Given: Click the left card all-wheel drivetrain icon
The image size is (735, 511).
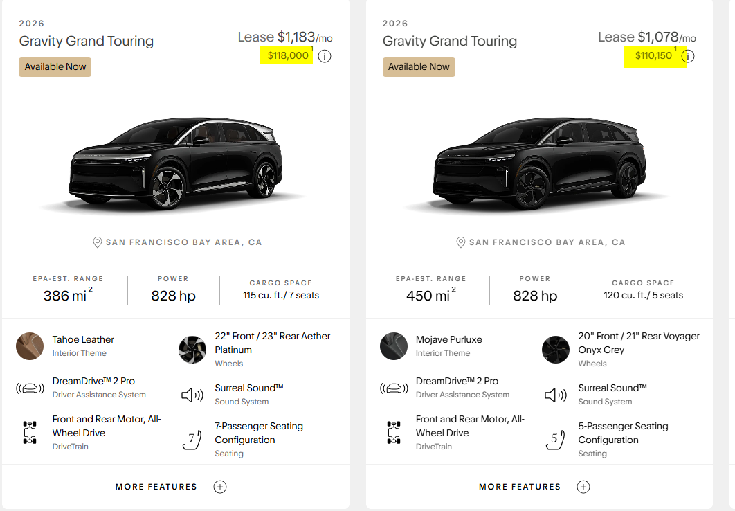Looking at the screenshot, I should pos(30,433).
